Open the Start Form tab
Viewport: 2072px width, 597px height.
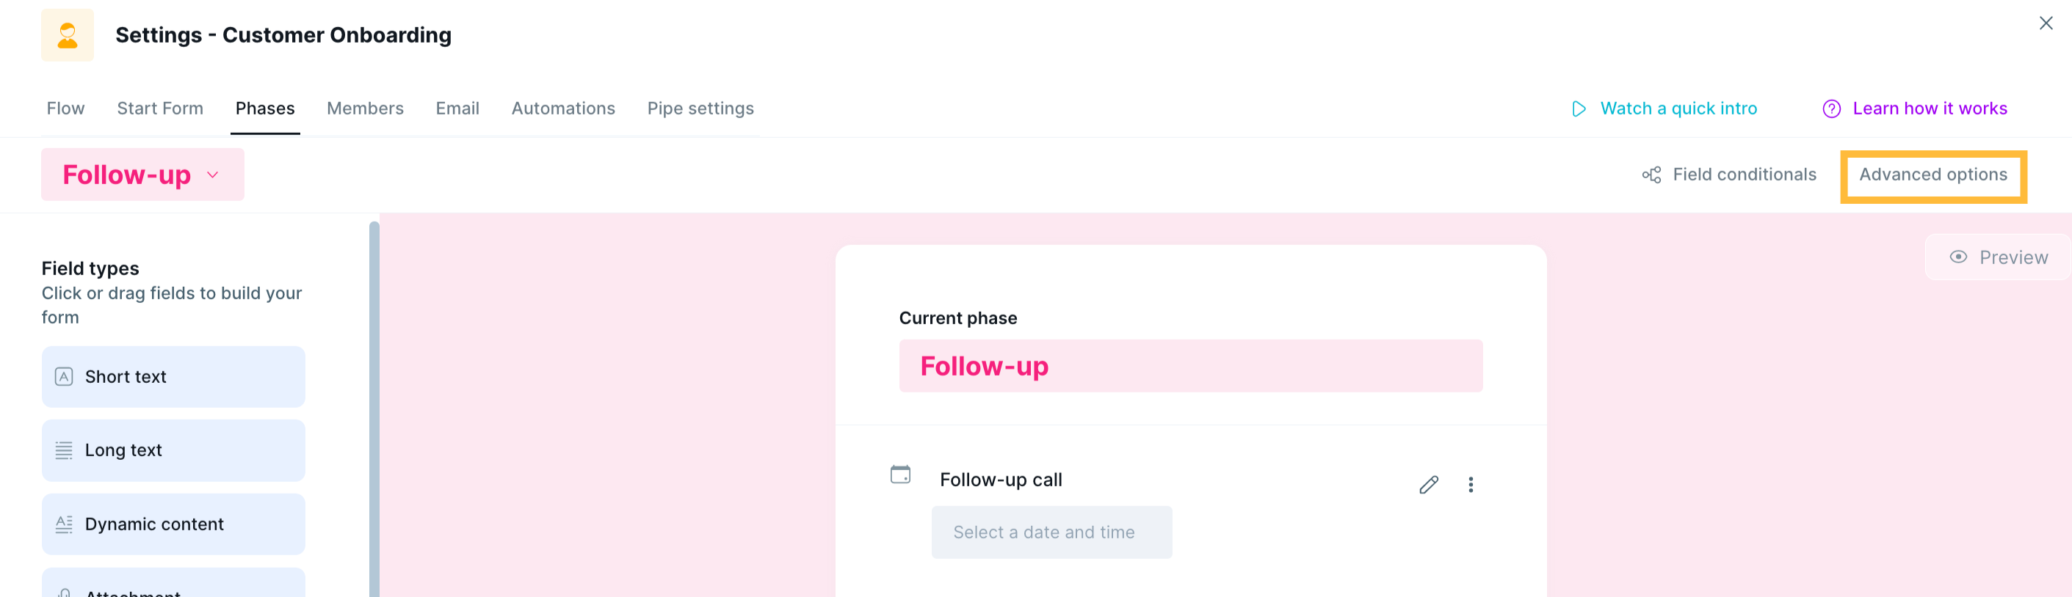tap(160, 109)
